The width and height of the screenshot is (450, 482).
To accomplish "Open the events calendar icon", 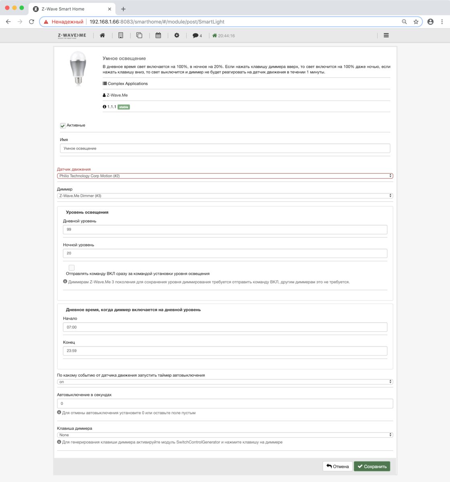I will coord(158,35).
